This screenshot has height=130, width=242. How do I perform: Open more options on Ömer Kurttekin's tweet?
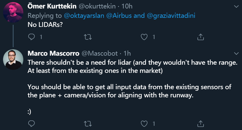[236, 6]
